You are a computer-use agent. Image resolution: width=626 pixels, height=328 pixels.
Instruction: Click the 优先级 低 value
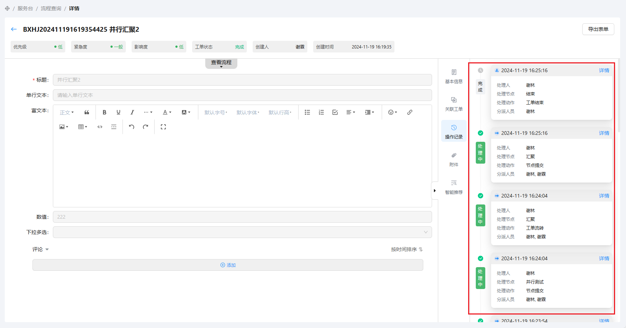[x=58, y=47]
